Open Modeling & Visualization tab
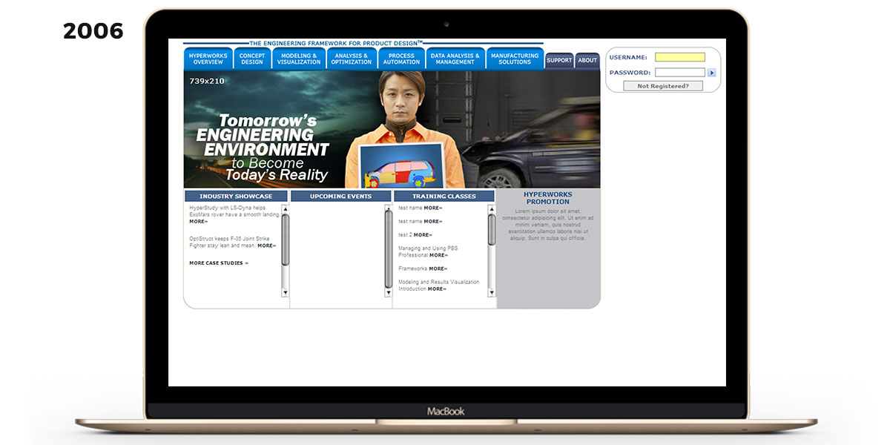 coord(299,59)
